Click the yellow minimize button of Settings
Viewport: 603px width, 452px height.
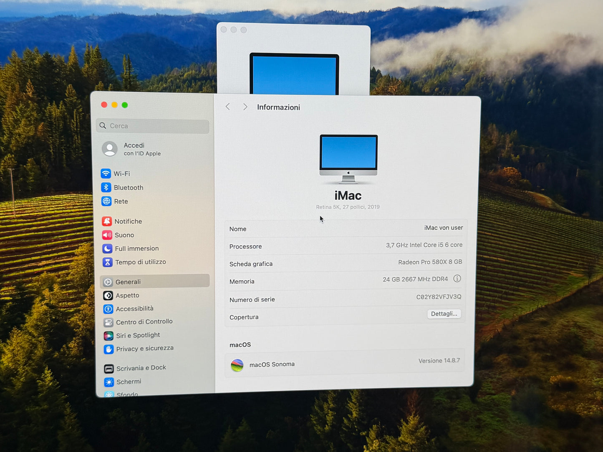point(114,105)
